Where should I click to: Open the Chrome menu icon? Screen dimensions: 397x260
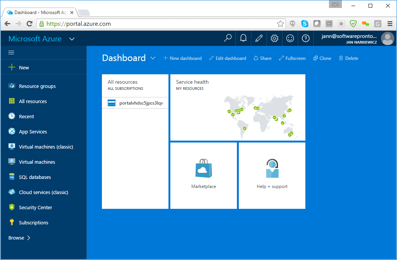[390, 24]
